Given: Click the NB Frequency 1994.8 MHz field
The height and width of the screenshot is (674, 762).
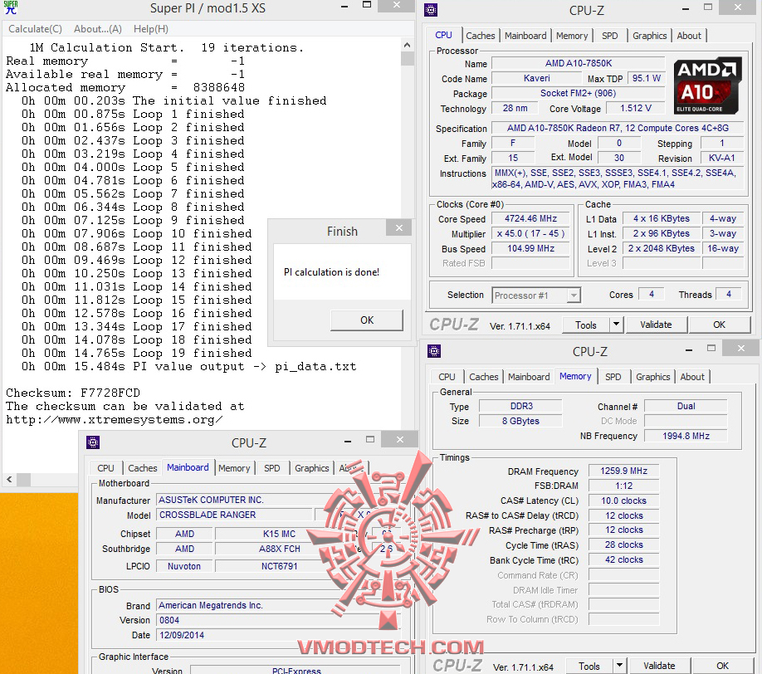Looking at the screenshot, I should click(x=686, y=436).
